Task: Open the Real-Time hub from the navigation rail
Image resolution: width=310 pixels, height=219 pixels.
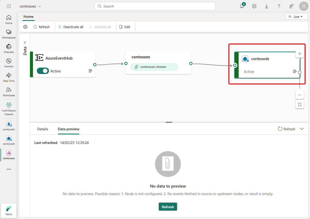Action: [9, 77]
